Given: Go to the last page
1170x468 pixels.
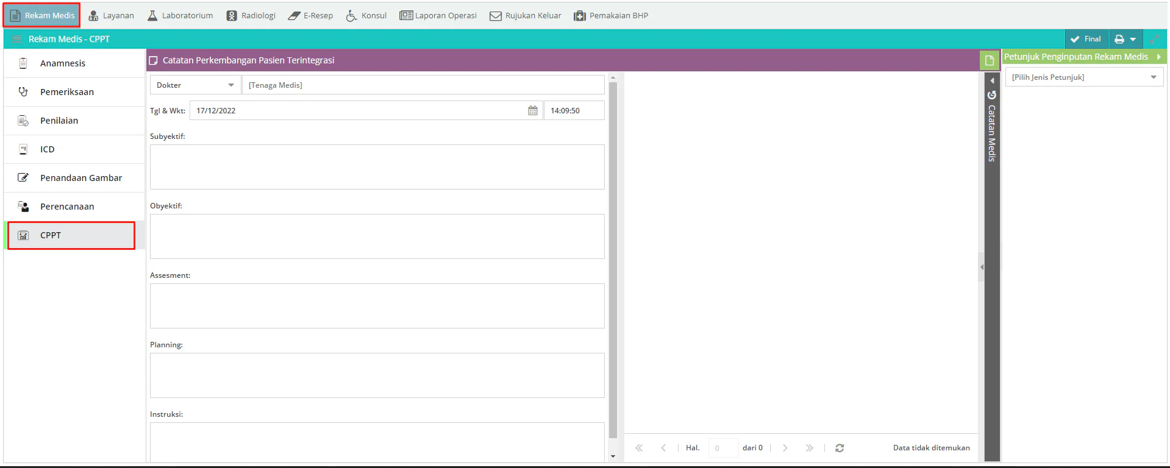Looking at the screenshot, I should pos(810,448).
